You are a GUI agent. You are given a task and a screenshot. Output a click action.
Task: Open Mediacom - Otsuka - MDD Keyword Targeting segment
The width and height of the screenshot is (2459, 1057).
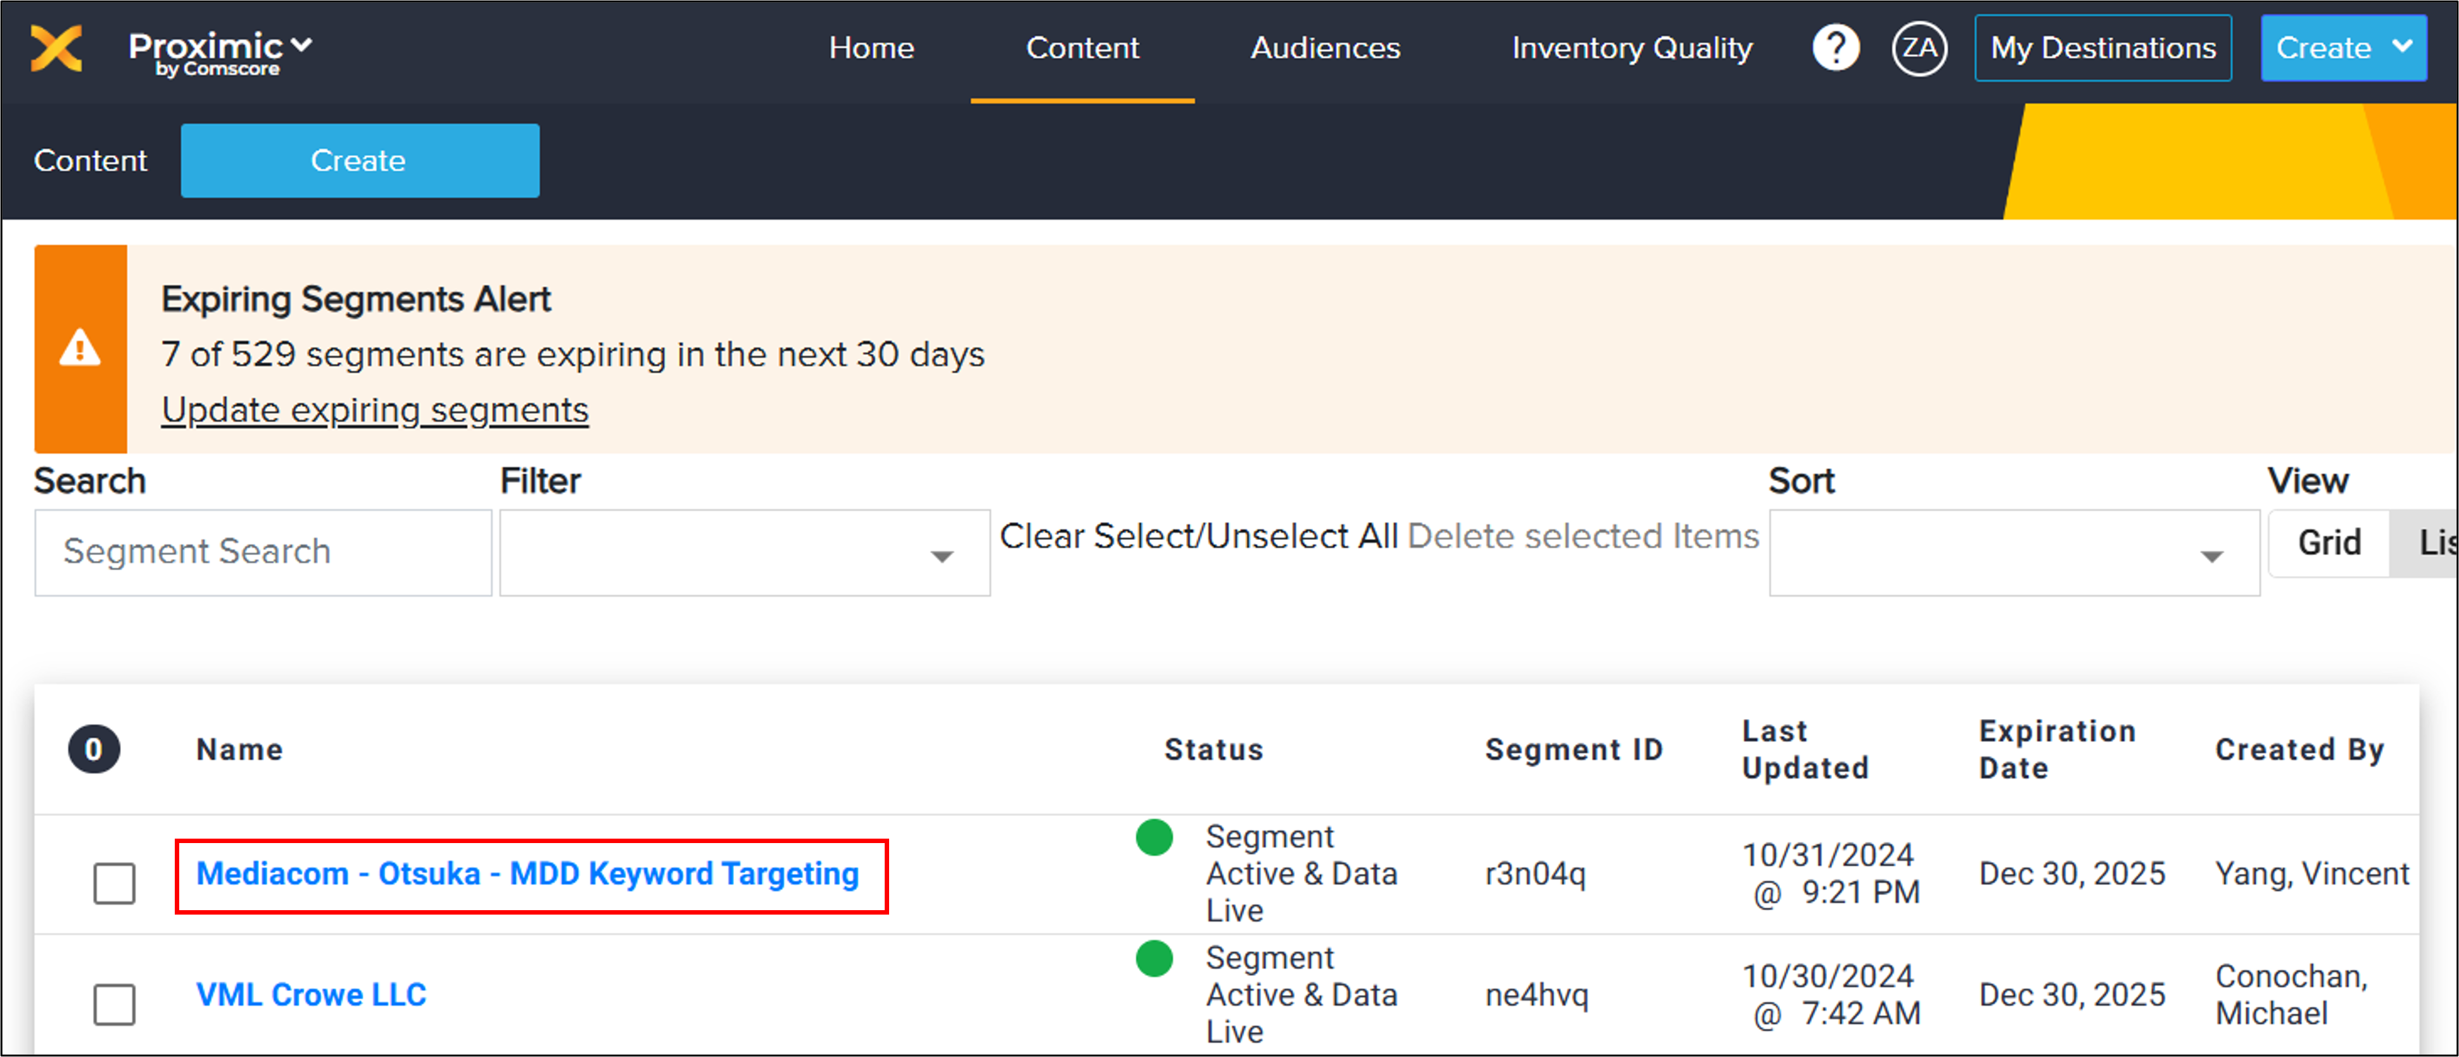pyautogui.click(x=528, y=874)
